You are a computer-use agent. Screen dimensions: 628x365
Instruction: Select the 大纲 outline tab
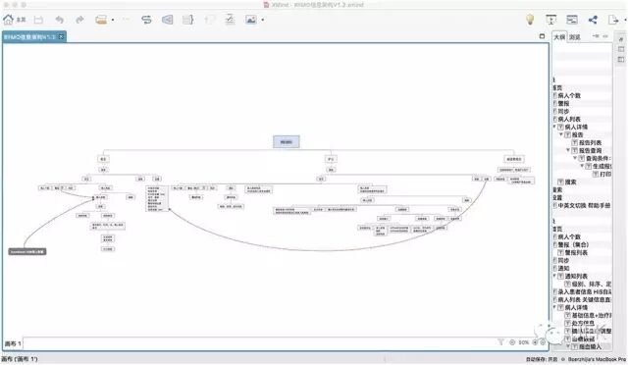tap(559, 37)
